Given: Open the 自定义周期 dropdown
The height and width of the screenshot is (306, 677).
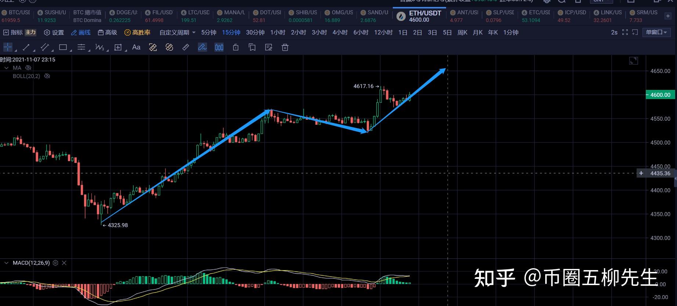Looking at the screenshot, I should click(x=177, y=32).
